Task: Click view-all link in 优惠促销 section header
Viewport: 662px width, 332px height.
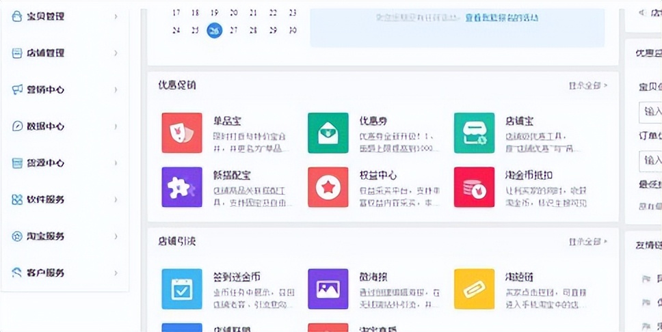Action: point(587,85)
